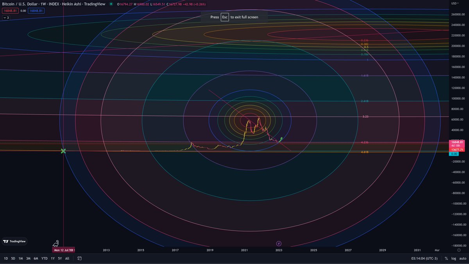This screenshot has height=264, width=469.
Task: Click the 260000.00 price scale label
Action: (459, 14)
